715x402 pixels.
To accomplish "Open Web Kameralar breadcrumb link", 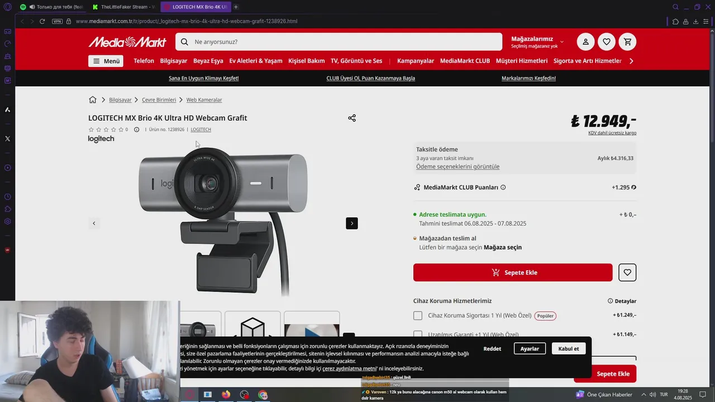I will pyautogui.click(x=204, y=100).
